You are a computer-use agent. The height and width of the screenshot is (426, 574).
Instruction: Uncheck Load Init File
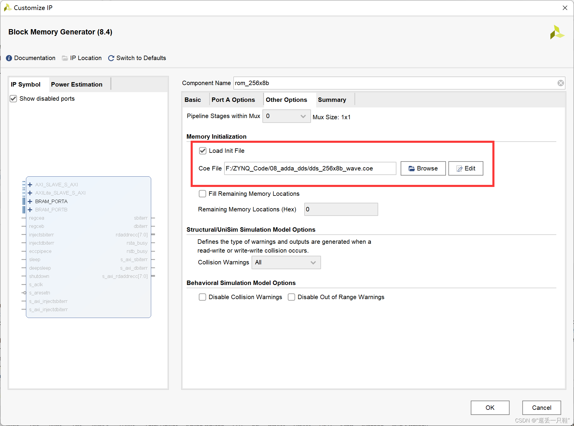203,151
